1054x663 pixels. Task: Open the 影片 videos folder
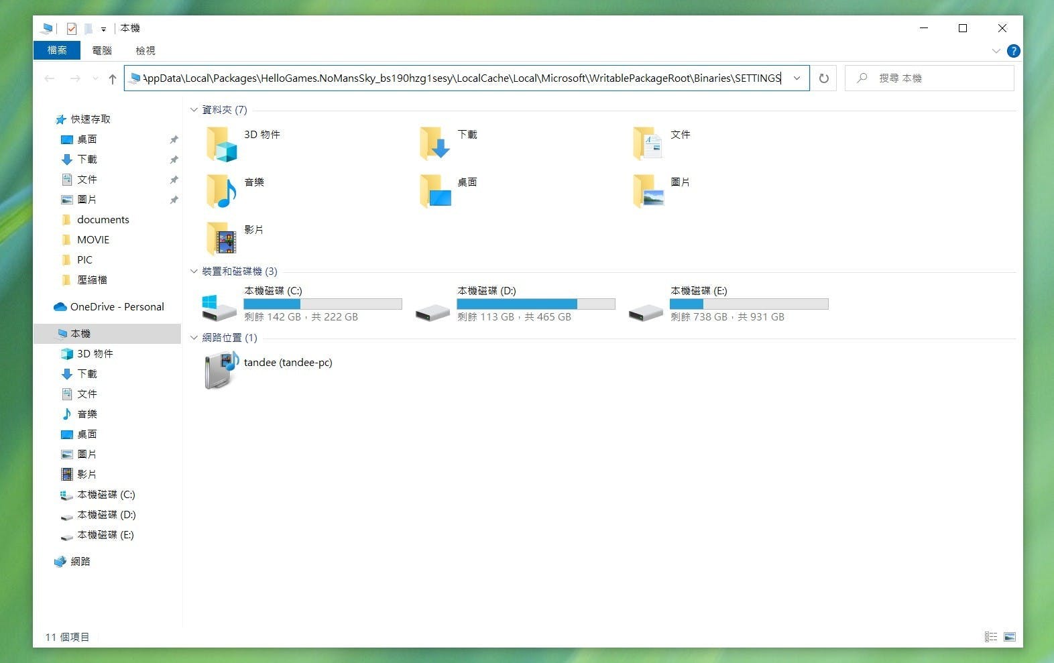222,239
